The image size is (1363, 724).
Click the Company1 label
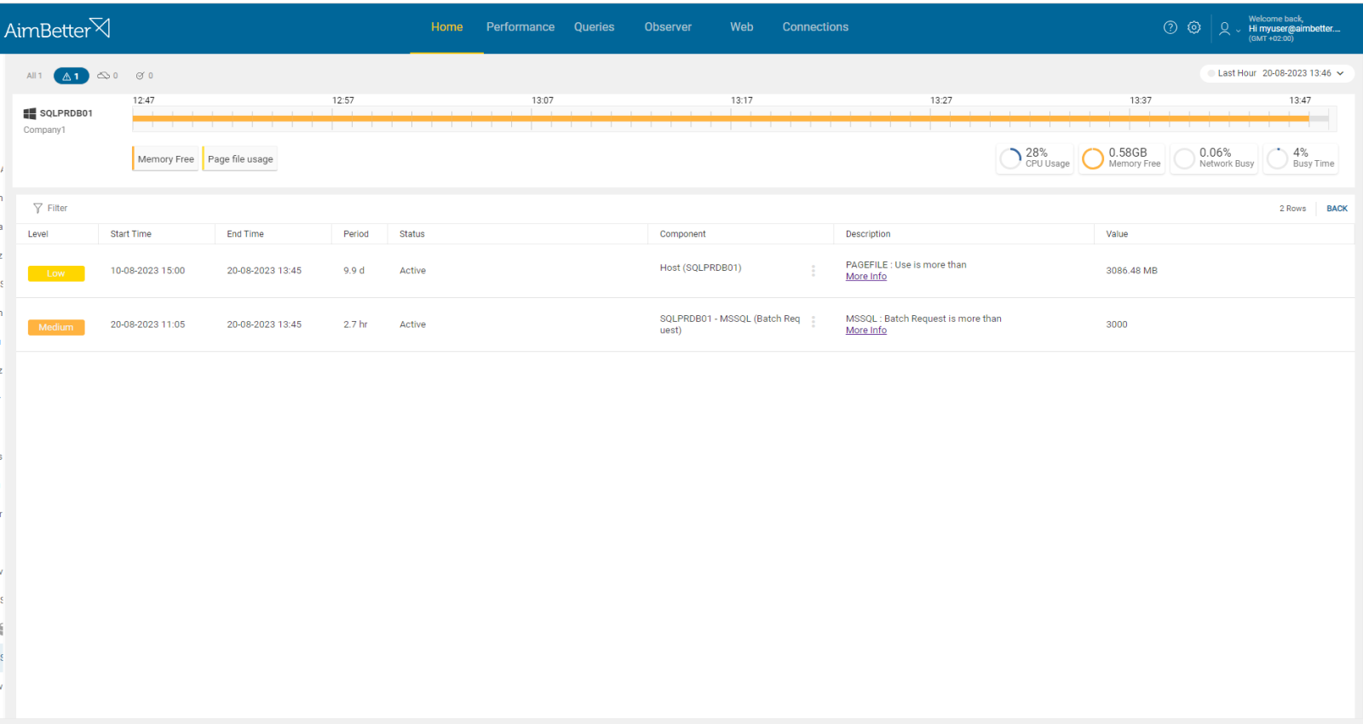coord(44,130)
